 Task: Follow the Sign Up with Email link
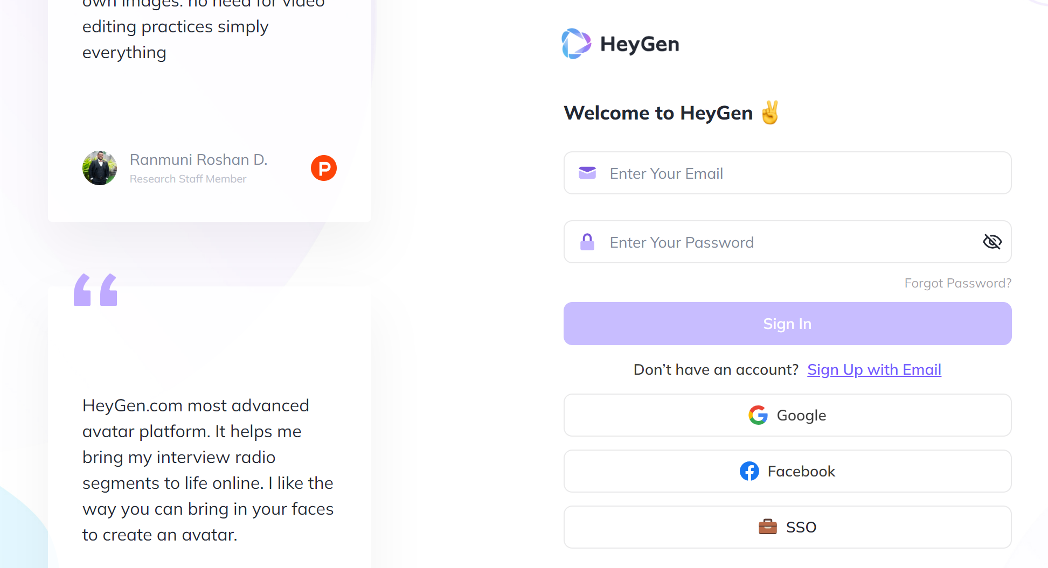pyautogui.click(x=873, y=369)
